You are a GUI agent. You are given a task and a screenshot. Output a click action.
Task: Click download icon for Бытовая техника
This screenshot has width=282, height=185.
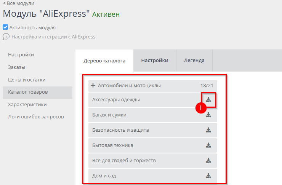(x=208, y=145)
